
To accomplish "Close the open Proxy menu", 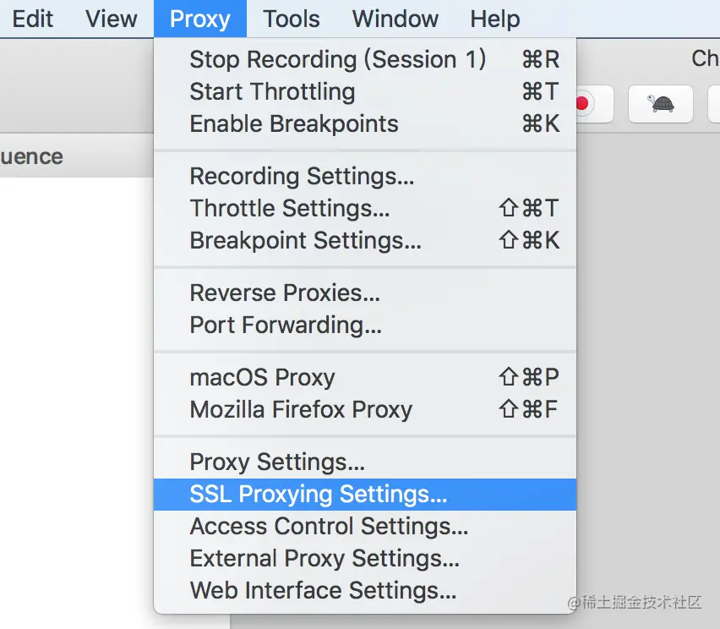I will coord(200,19).
